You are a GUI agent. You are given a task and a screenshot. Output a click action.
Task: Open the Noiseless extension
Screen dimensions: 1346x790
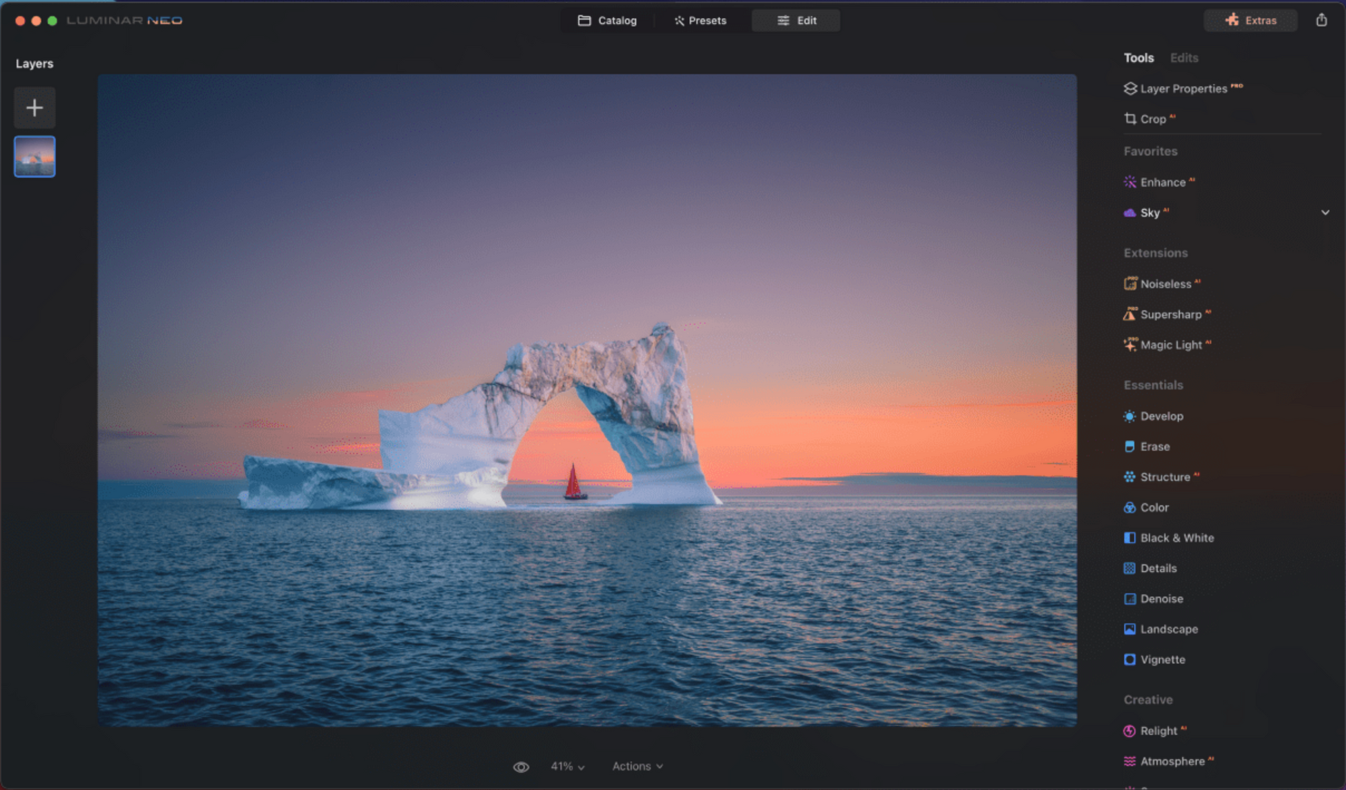tap(1164, 284)
